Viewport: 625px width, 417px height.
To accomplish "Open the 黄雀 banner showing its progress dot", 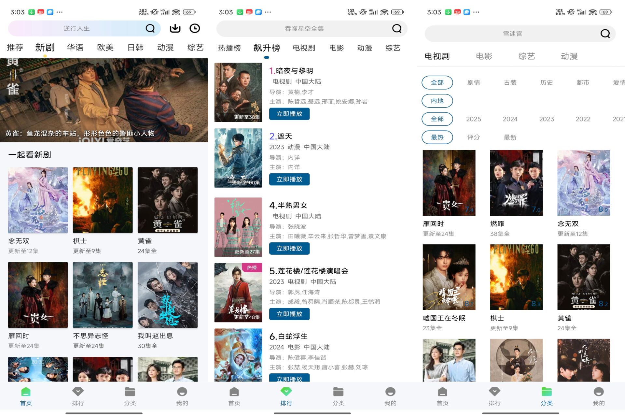I will tap(104, 98).
